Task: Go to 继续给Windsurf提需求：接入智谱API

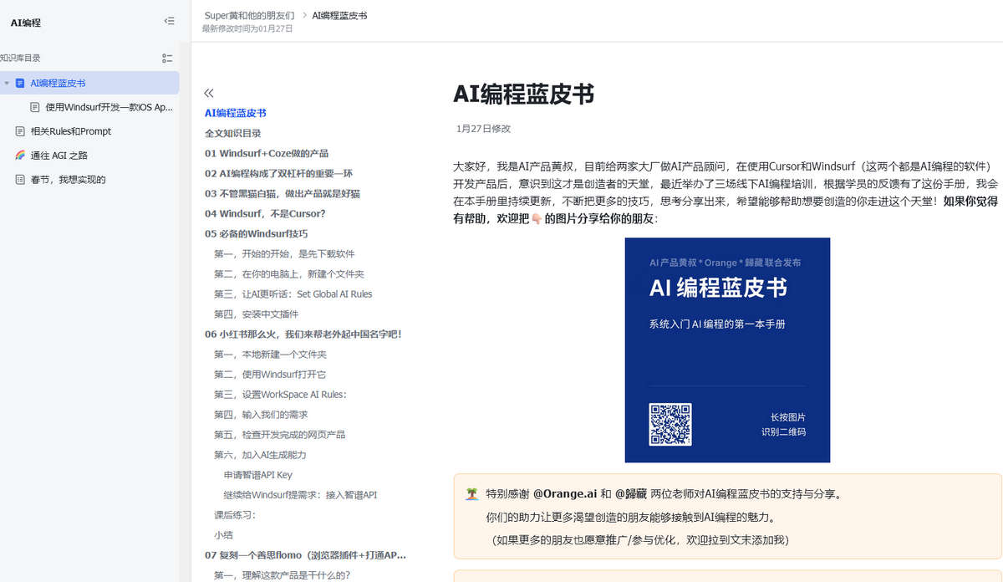Action: (x=300, y=494)
